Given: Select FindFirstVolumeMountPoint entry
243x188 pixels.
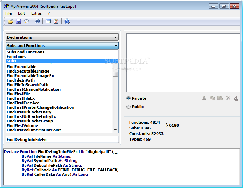Looking at the screenshot, I should pyautogui.click(x=34, y=130).
